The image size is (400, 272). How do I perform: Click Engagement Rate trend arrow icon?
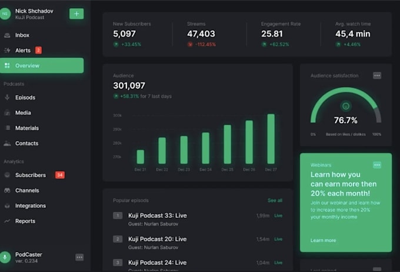point(264,44)
